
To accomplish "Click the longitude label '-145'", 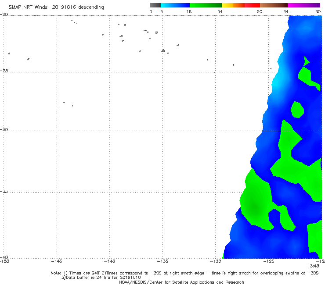I will [57, 261].
